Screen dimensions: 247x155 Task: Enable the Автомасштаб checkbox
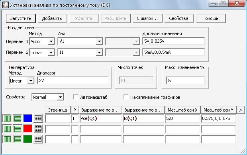tap(76, 97)
